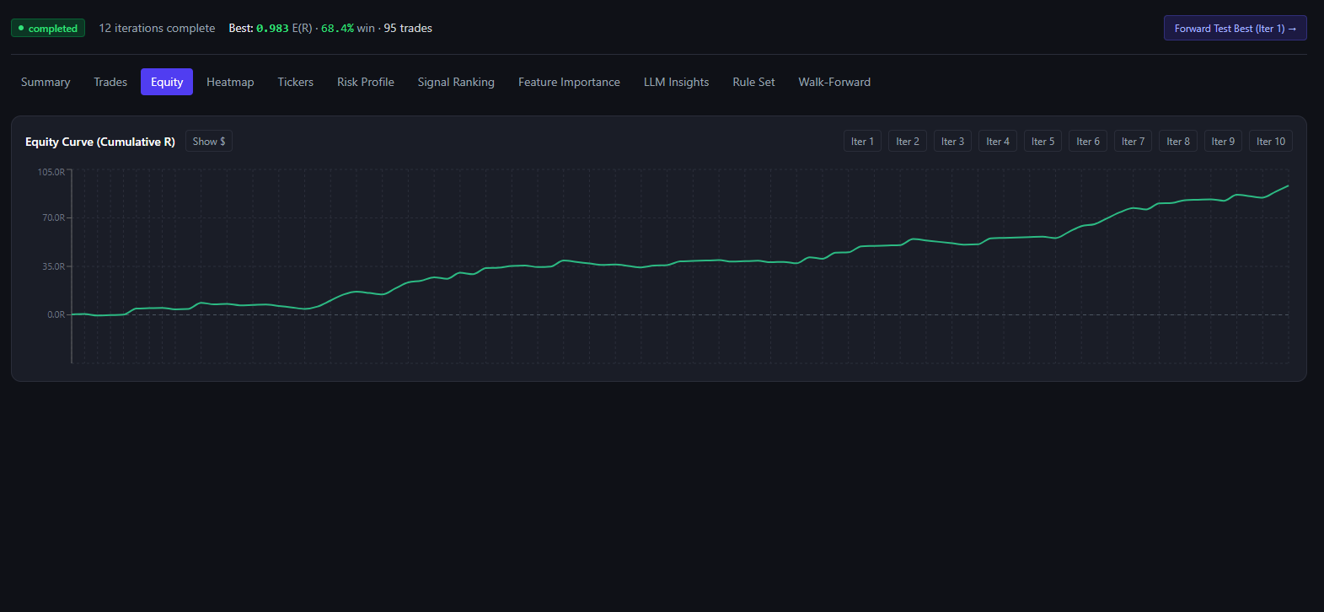
Task: Toggle the Iter 5 equity curve
Action: click(1043, 142)
